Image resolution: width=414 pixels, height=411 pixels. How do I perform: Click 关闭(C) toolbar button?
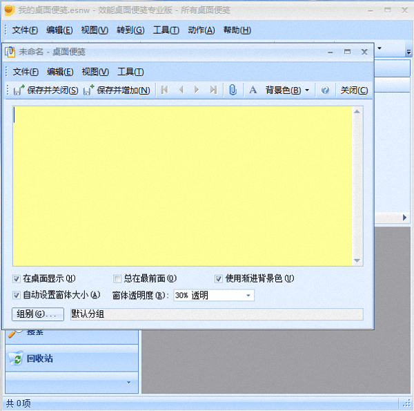354,90
